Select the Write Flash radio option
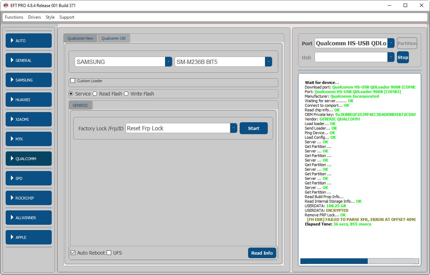Viewport: 430px width, 275px height. (x=126, y=94)
